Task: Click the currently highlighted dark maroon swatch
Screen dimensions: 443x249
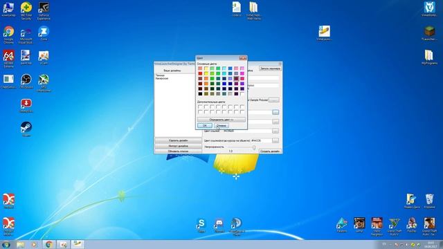Action: click(236, 78)
